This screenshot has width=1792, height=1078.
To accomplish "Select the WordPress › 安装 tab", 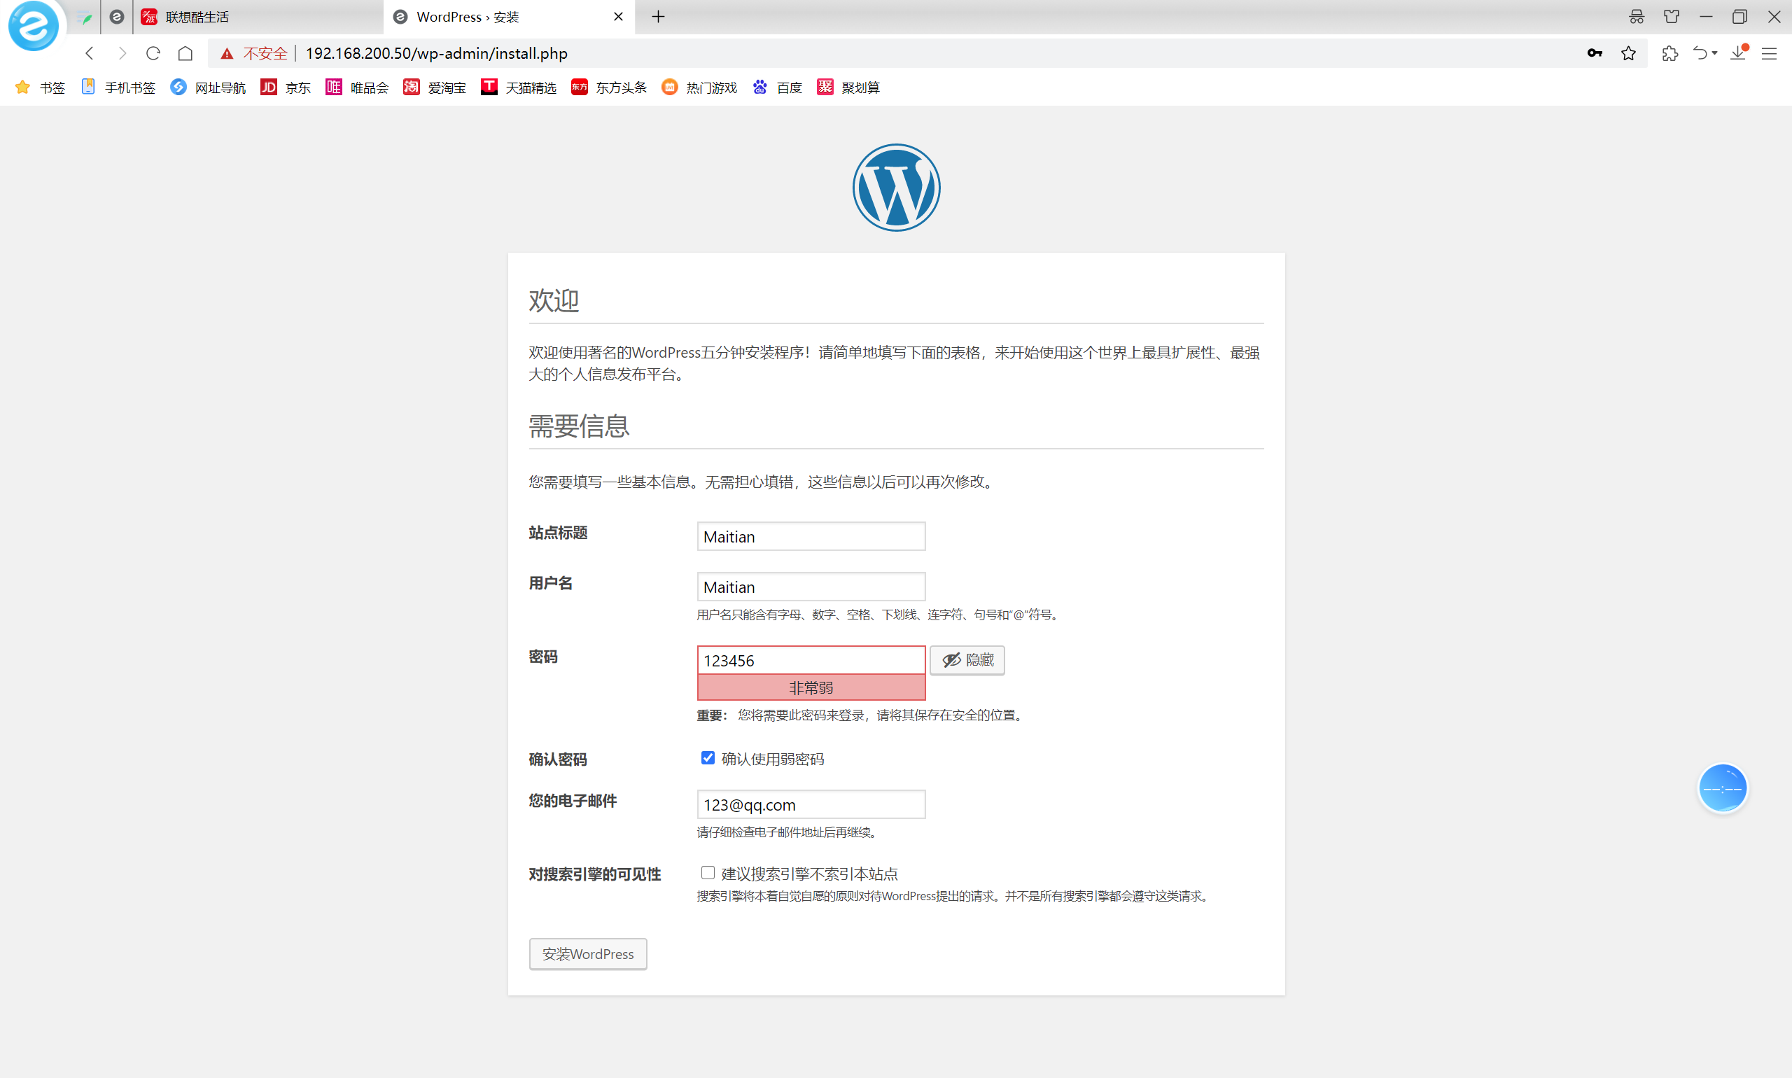I will (501, 17).
